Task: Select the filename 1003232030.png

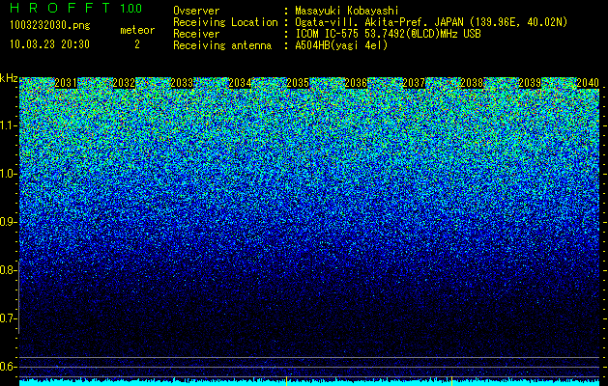Action: (50, 25)
